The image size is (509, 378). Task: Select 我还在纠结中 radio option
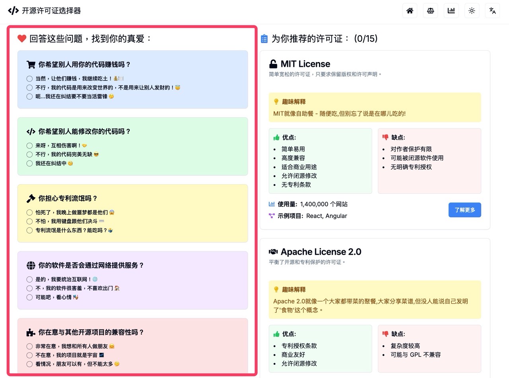coord(29,163)
